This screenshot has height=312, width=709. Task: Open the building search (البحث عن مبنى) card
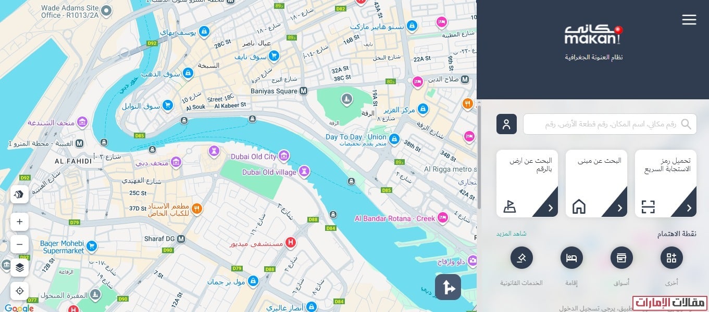[596, 184]
